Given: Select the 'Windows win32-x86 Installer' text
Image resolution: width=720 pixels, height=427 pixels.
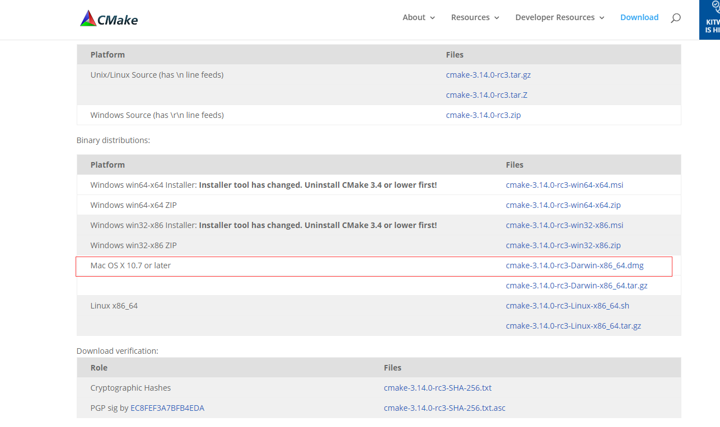Looking at the screenshot, I should click(x=143, y=225).
